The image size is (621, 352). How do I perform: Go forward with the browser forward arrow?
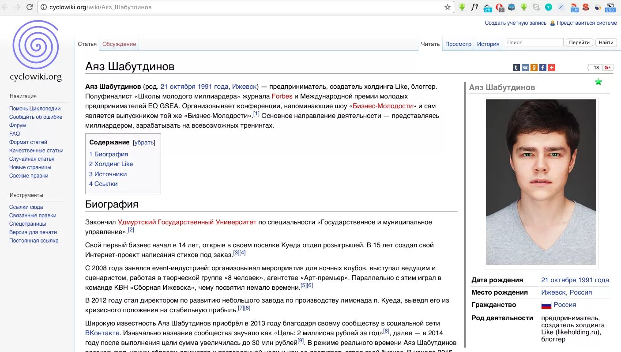tap(17, 7)
